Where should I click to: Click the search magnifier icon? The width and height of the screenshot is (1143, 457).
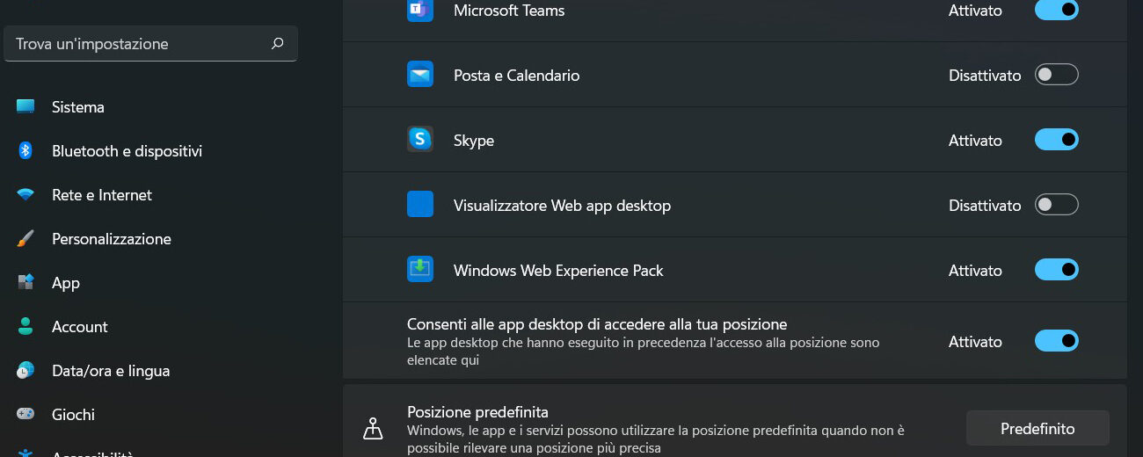pos(278,43)
